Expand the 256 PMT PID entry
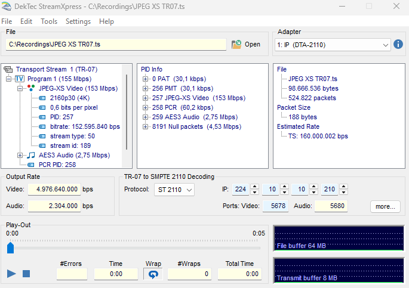This screenshot has width=409, height=288. click(145, 88)
